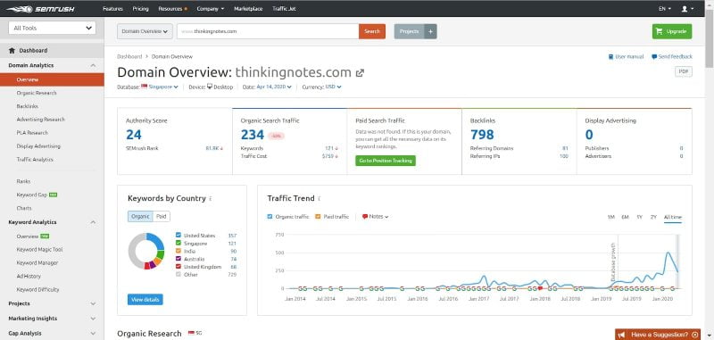Open the Date Apr 14, 2020 dropdown
This screenshot has width=714, height=340.
274,87
